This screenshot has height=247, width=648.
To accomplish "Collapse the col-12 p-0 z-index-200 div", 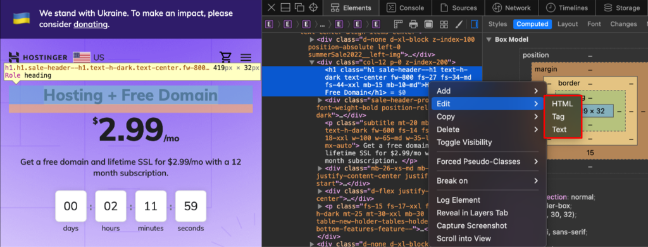I will pos(312,62).
